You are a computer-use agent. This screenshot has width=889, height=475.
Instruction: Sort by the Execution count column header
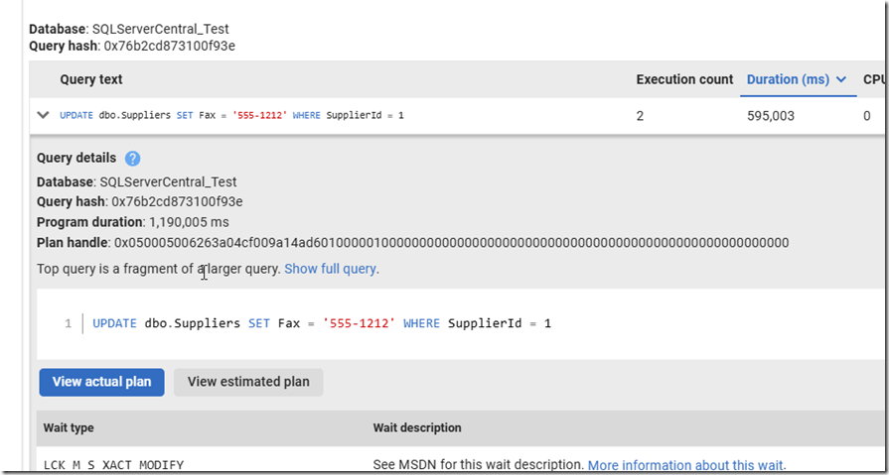[684, 79]
